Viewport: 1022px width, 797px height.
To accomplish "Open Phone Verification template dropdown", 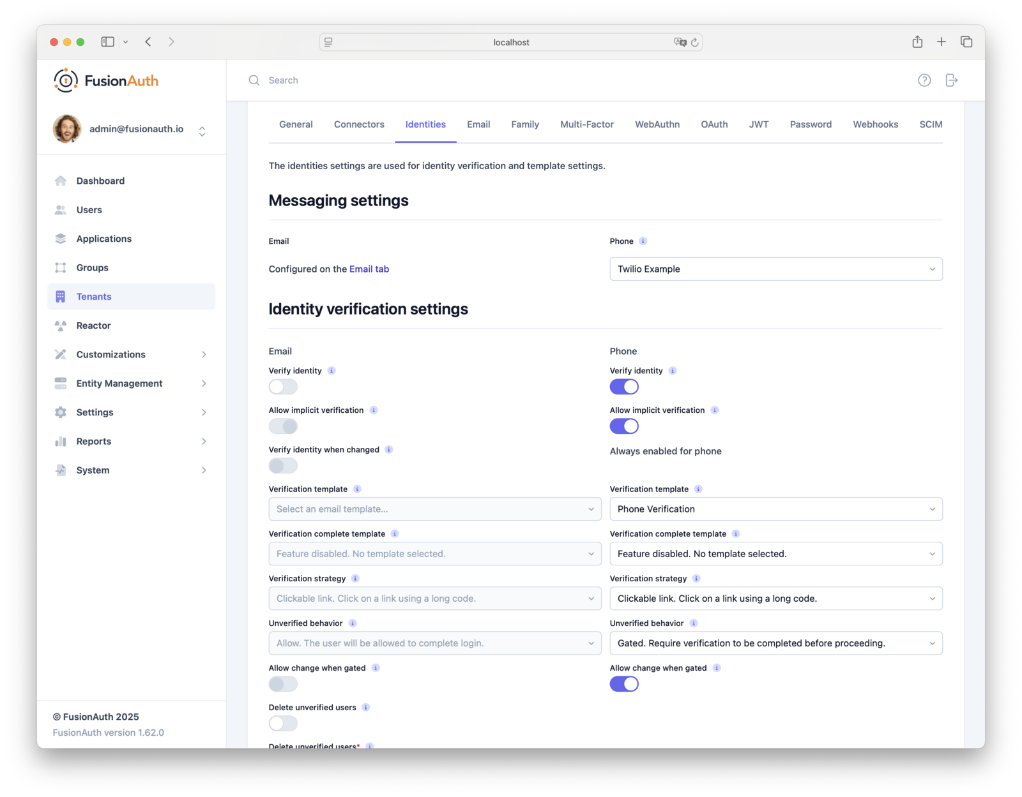I will click(775, 509).
